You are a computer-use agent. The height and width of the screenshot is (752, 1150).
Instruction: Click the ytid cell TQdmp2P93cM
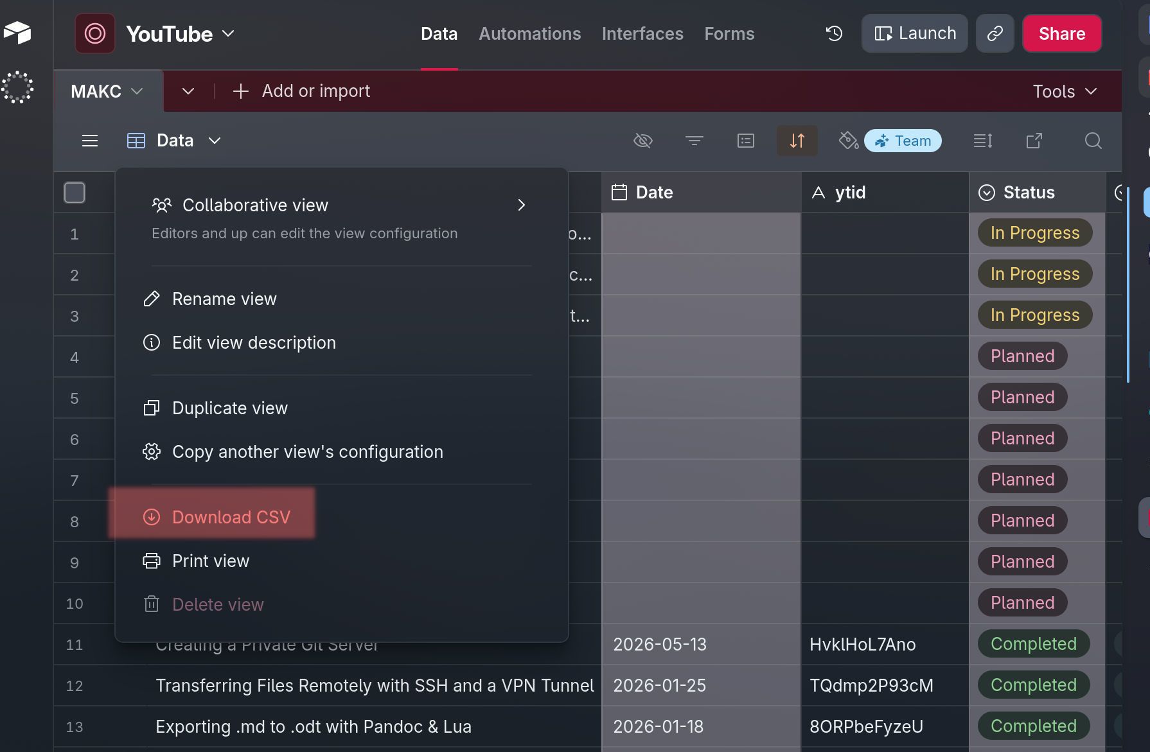click(x=885, y=685)
